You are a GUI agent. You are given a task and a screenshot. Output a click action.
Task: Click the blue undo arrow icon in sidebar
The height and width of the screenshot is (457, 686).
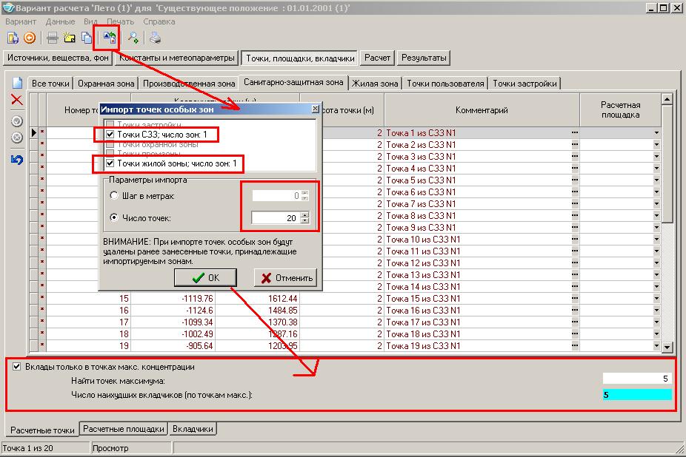click(16, 159)
